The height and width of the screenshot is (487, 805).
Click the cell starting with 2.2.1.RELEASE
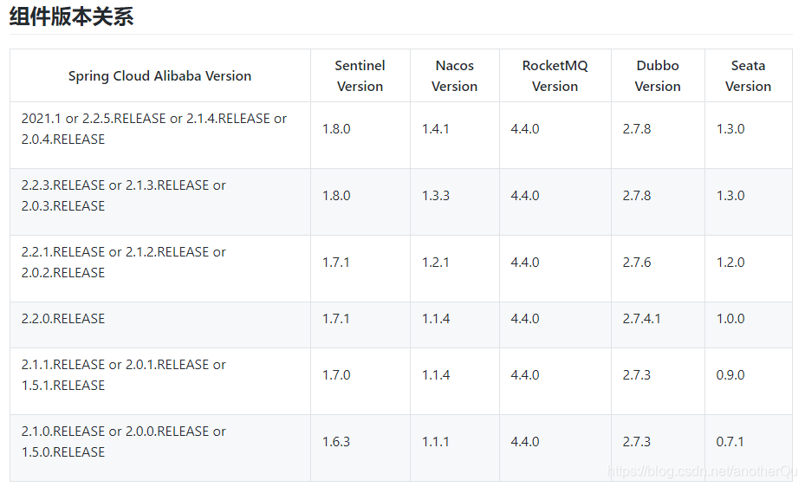click(159, 269)
